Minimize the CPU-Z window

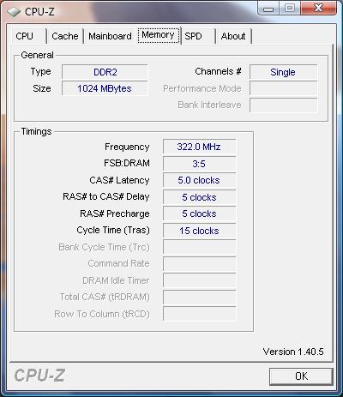pos(268,8)
